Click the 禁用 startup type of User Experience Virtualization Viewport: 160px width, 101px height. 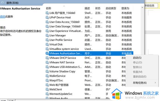click(108, 31)
